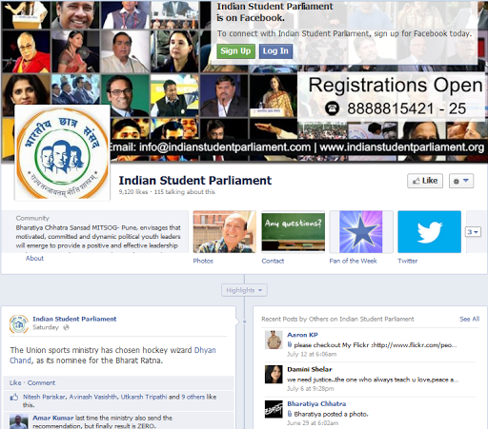Open the Photos tab label
This screenshot has width=488, height=429.
pos(203,261)
